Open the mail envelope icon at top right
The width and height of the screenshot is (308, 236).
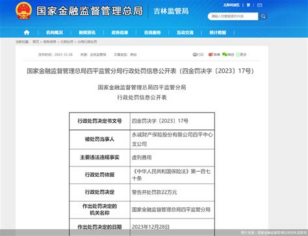tap(259, 5)
